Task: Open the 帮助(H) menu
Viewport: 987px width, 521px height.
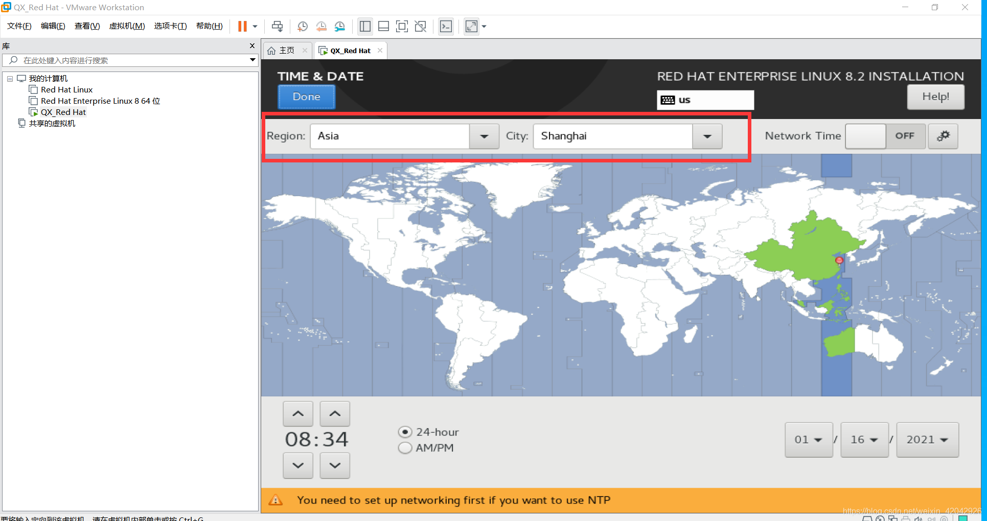Action: click(x=210, y=26)
